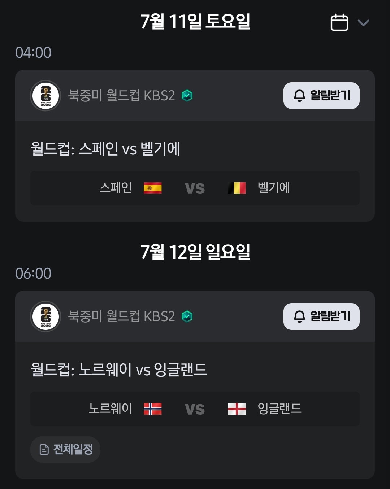Open first 북중미 월드컵 KBS2 channel name

click(x=122, y=96)
